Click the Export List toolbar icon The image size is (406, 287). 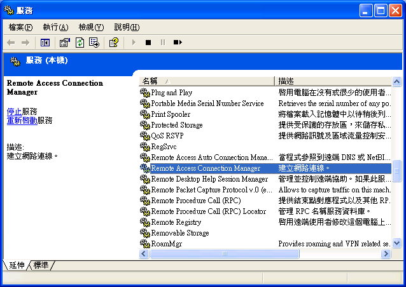(x=94, y=43)
